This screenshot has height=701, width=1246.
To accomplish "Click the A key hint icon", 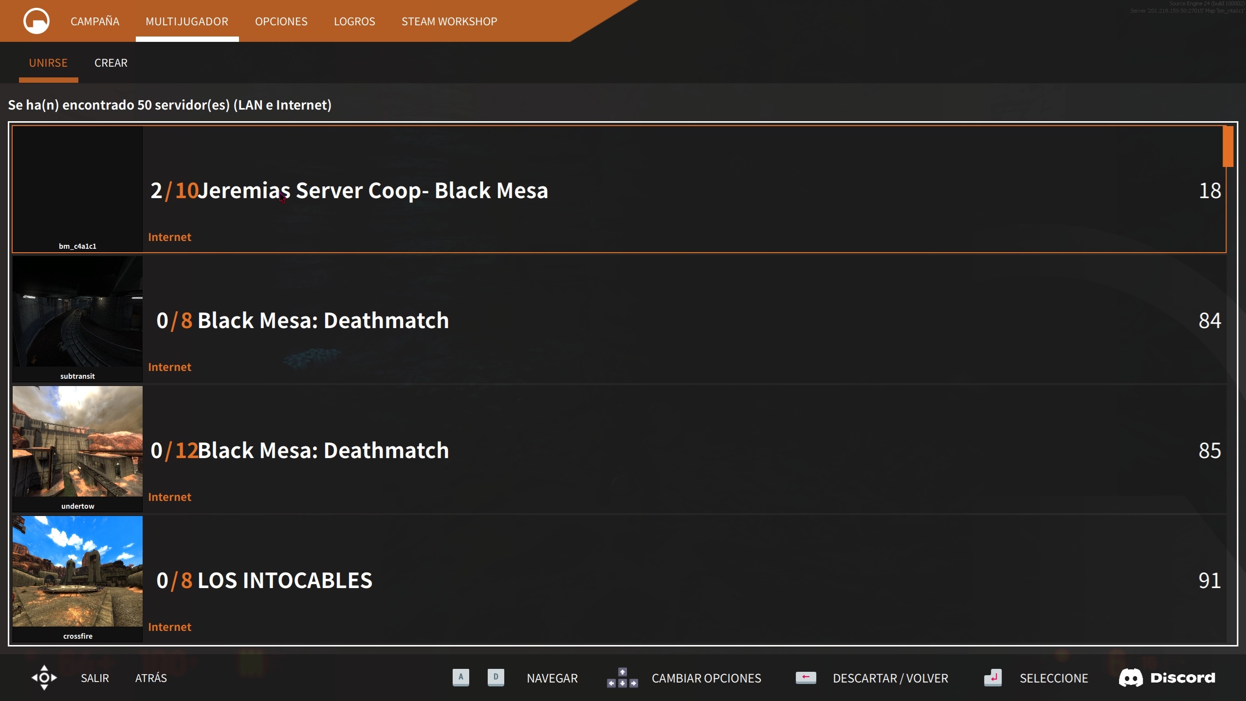I will (x=460, y=677).
